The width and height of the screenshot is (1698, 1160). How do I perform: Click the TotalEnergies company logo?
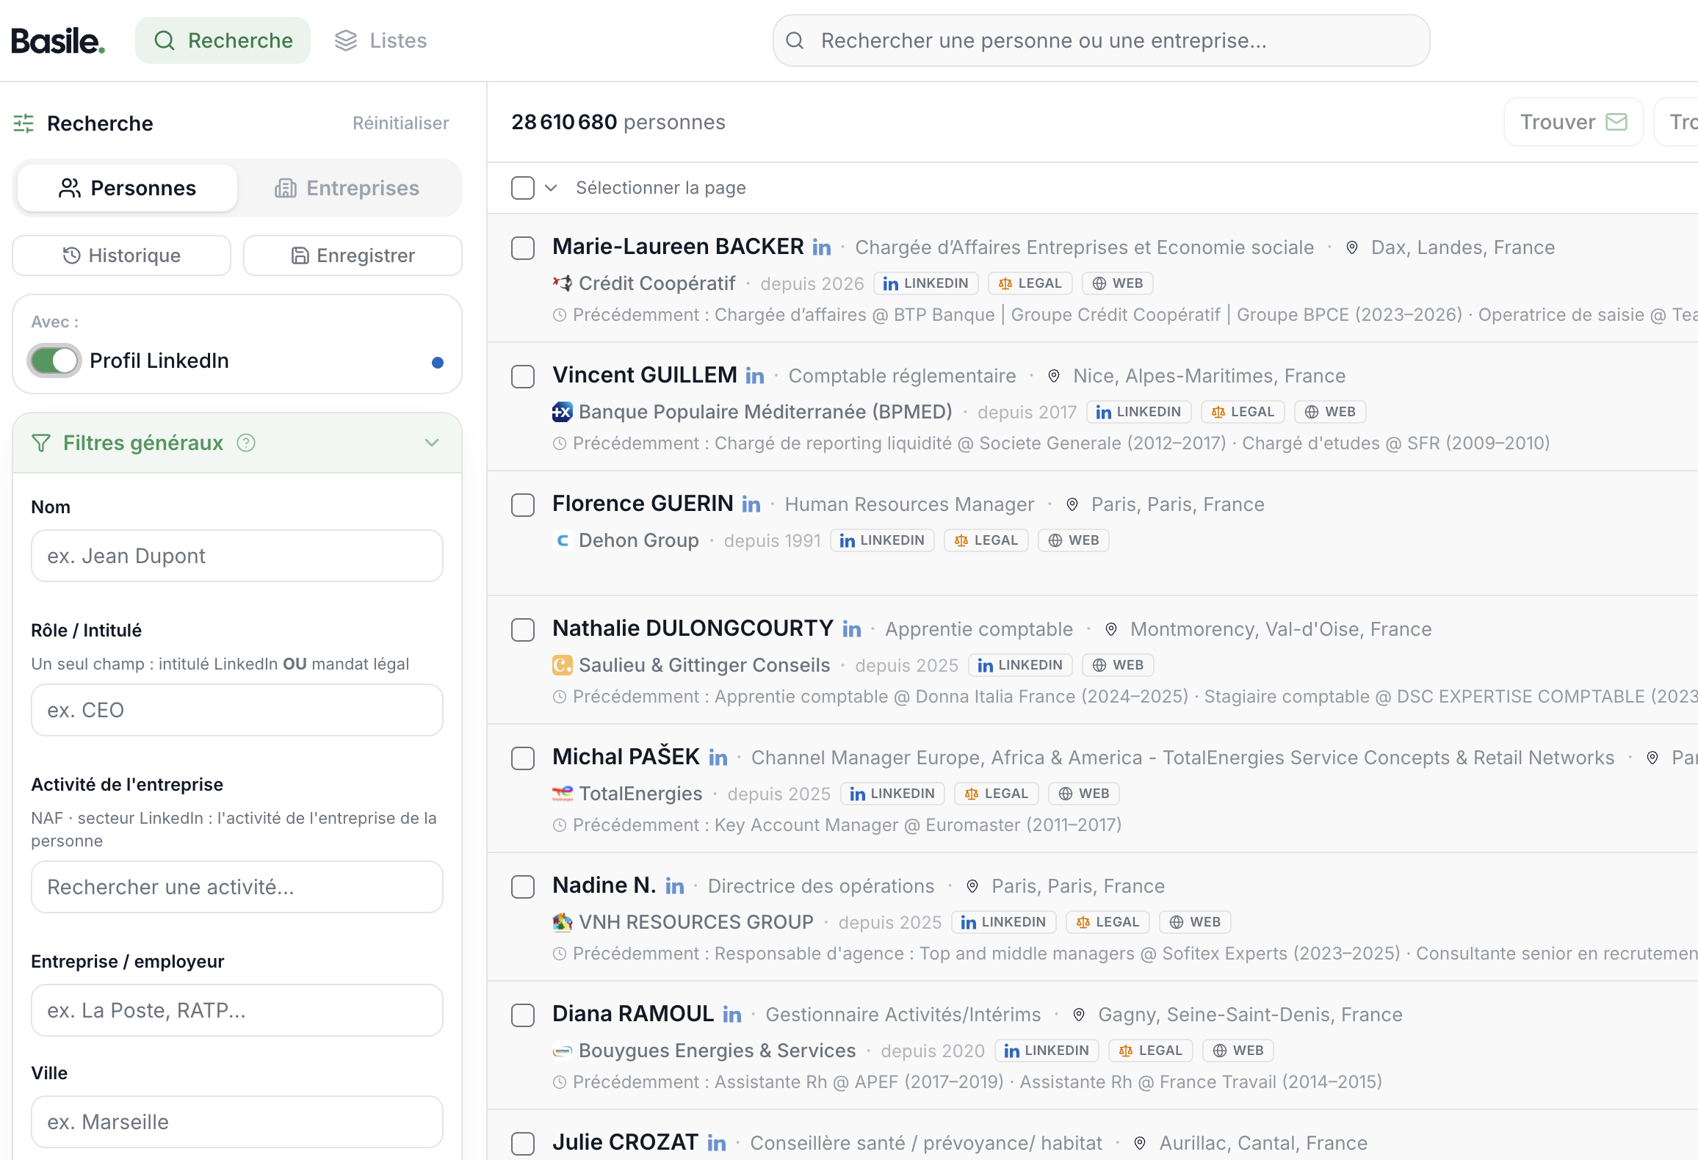563,794
